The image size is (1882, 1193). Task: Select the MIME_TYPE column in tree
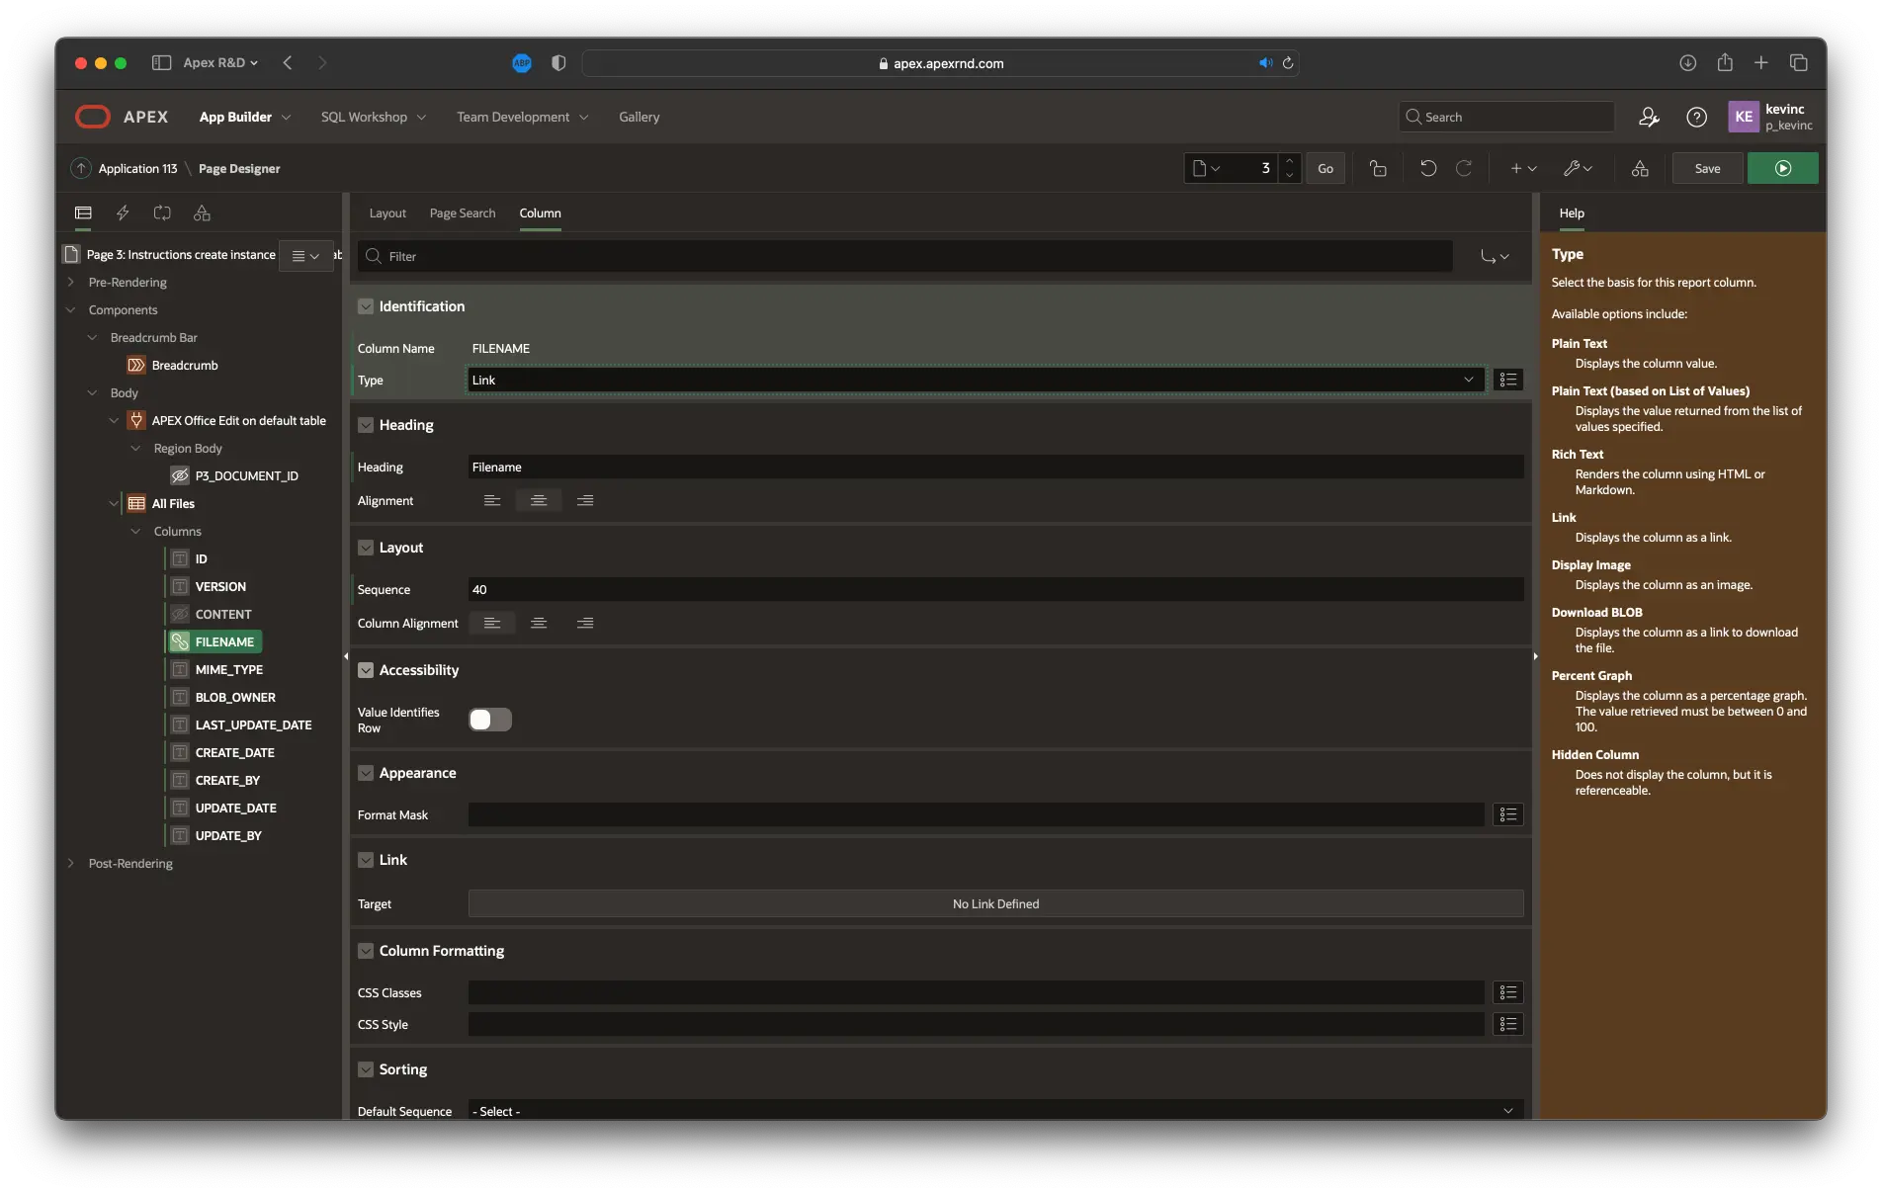coord(229,670)
